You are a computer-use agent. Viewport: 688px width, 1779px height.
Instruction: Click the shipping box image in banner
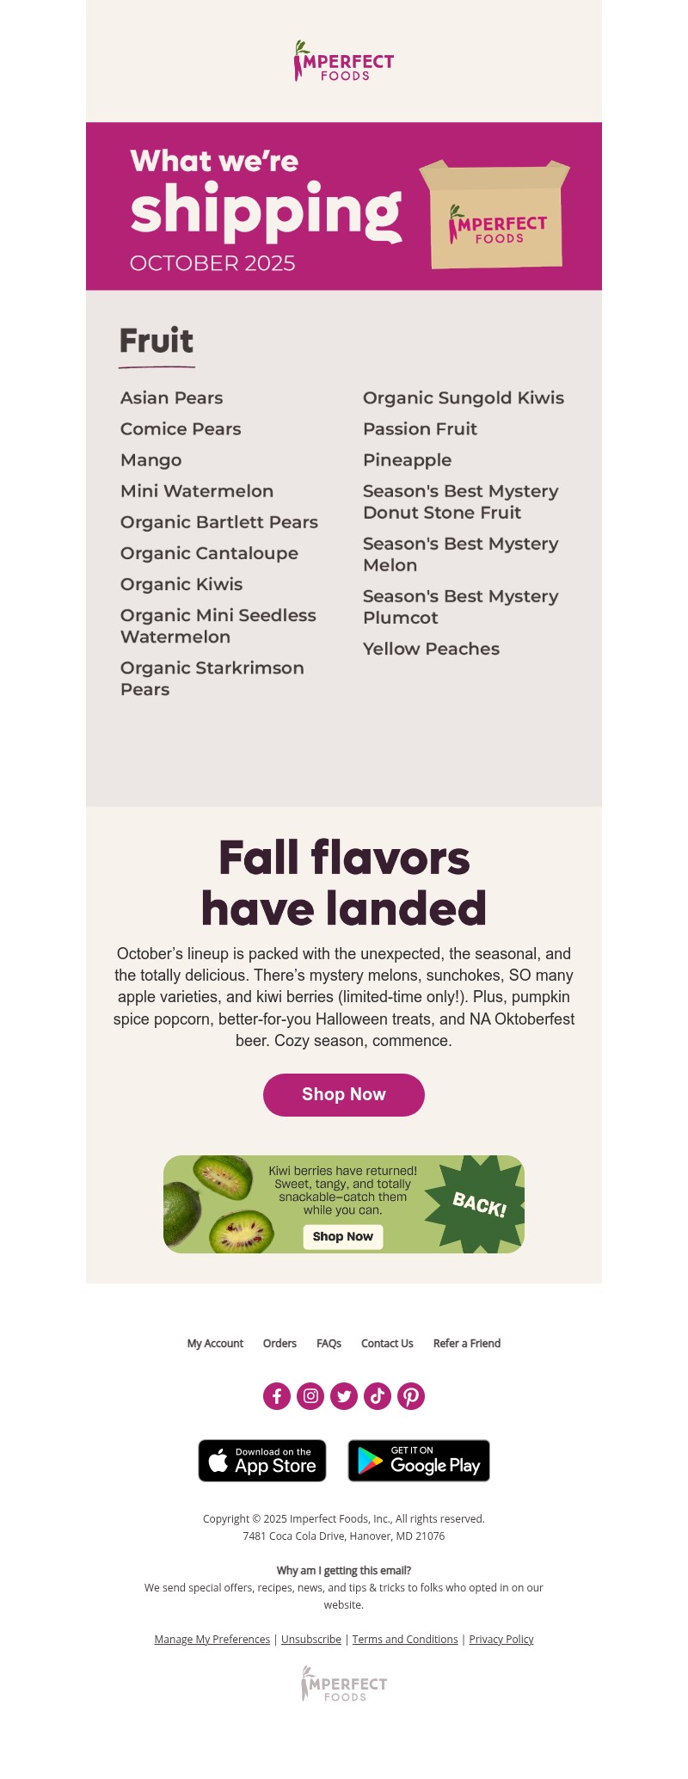[x=495, y=214]
